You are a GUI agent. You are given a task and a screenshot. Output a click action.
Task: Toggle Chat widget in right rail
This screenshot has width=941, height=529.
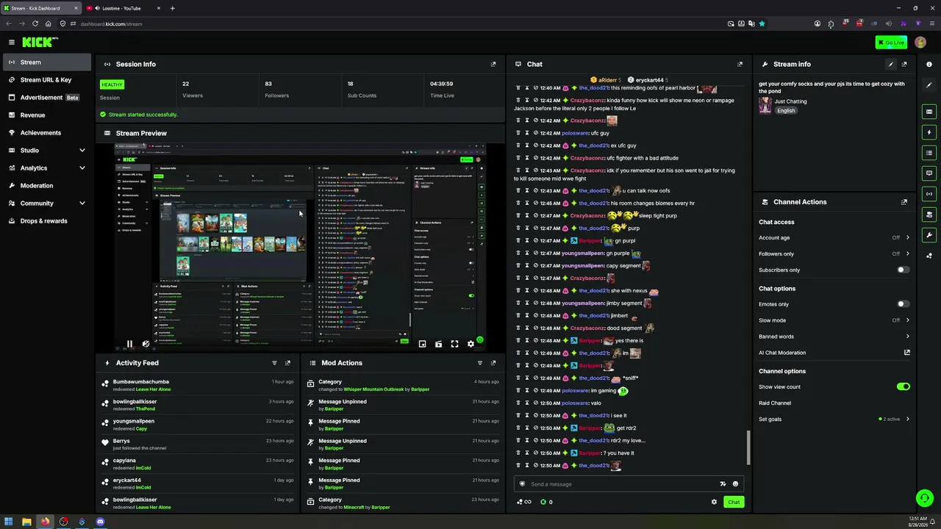pos(929,173)
